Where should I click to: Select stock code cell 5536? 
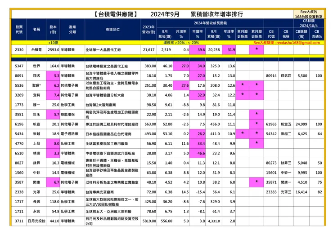point(19,85)
